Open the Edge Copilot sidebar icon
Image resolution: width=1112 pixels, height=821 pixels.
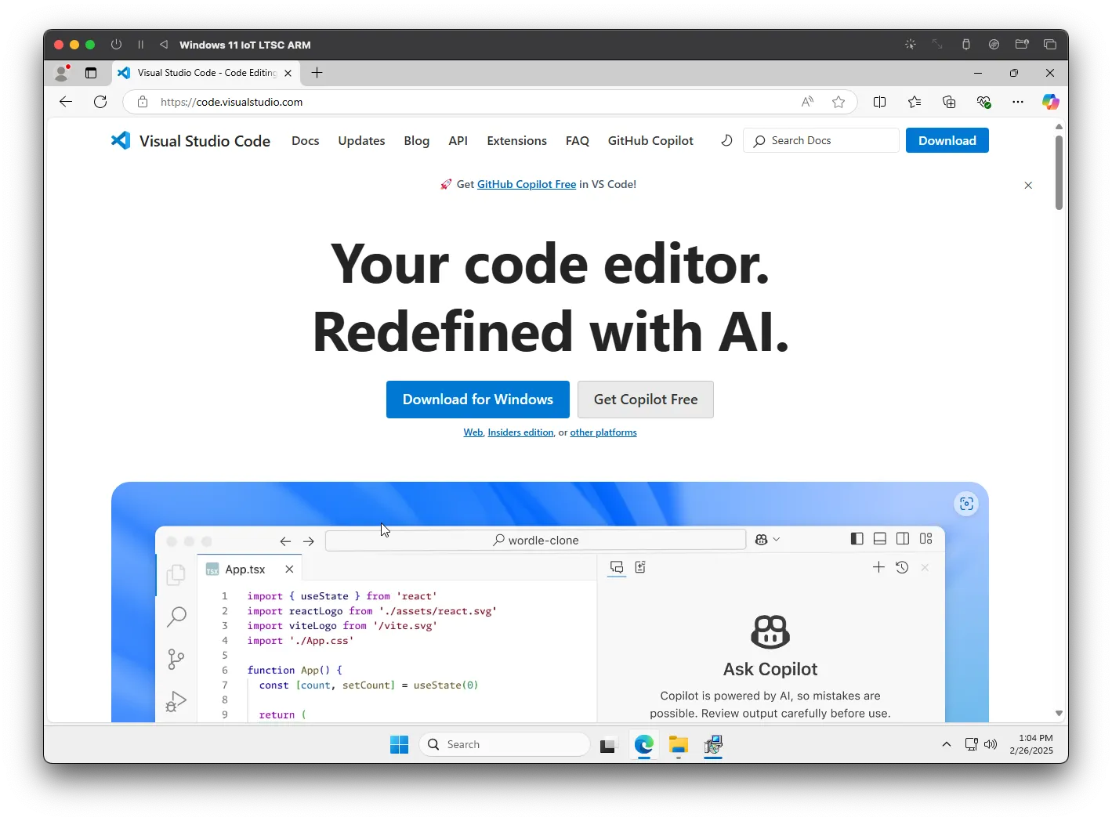1050,102
